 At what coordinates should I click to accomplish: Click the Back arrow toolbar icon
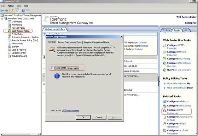pos(2,11)
